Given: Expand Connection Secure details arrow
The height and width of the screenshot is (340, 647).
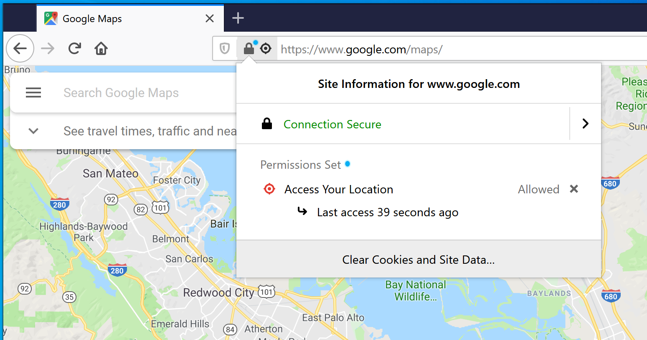Looking at the screenshot, I should (585, 123).
